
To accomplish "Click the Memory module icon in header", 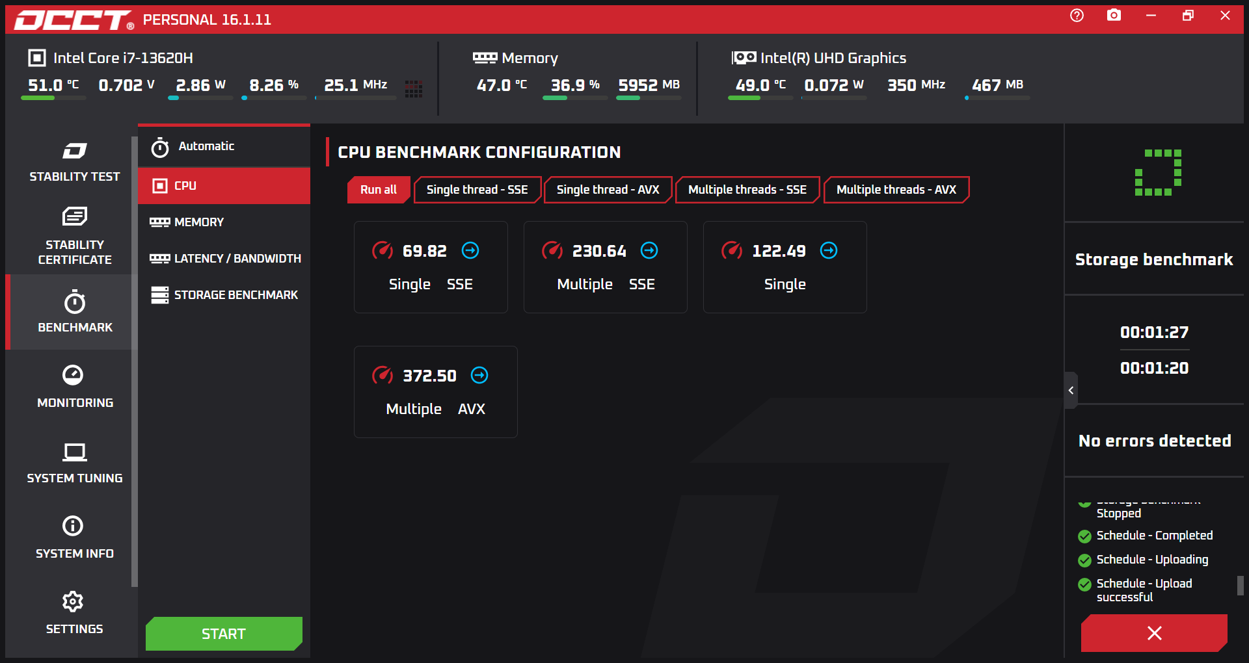I will click(485, 58).
